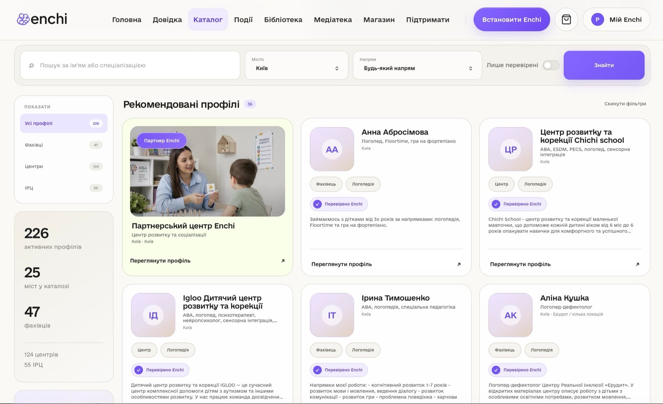Image resolution: width=663 pixels, height=404 pixels.
Task: Click verified checkmark on Igloo card
Action: point(138,370)
